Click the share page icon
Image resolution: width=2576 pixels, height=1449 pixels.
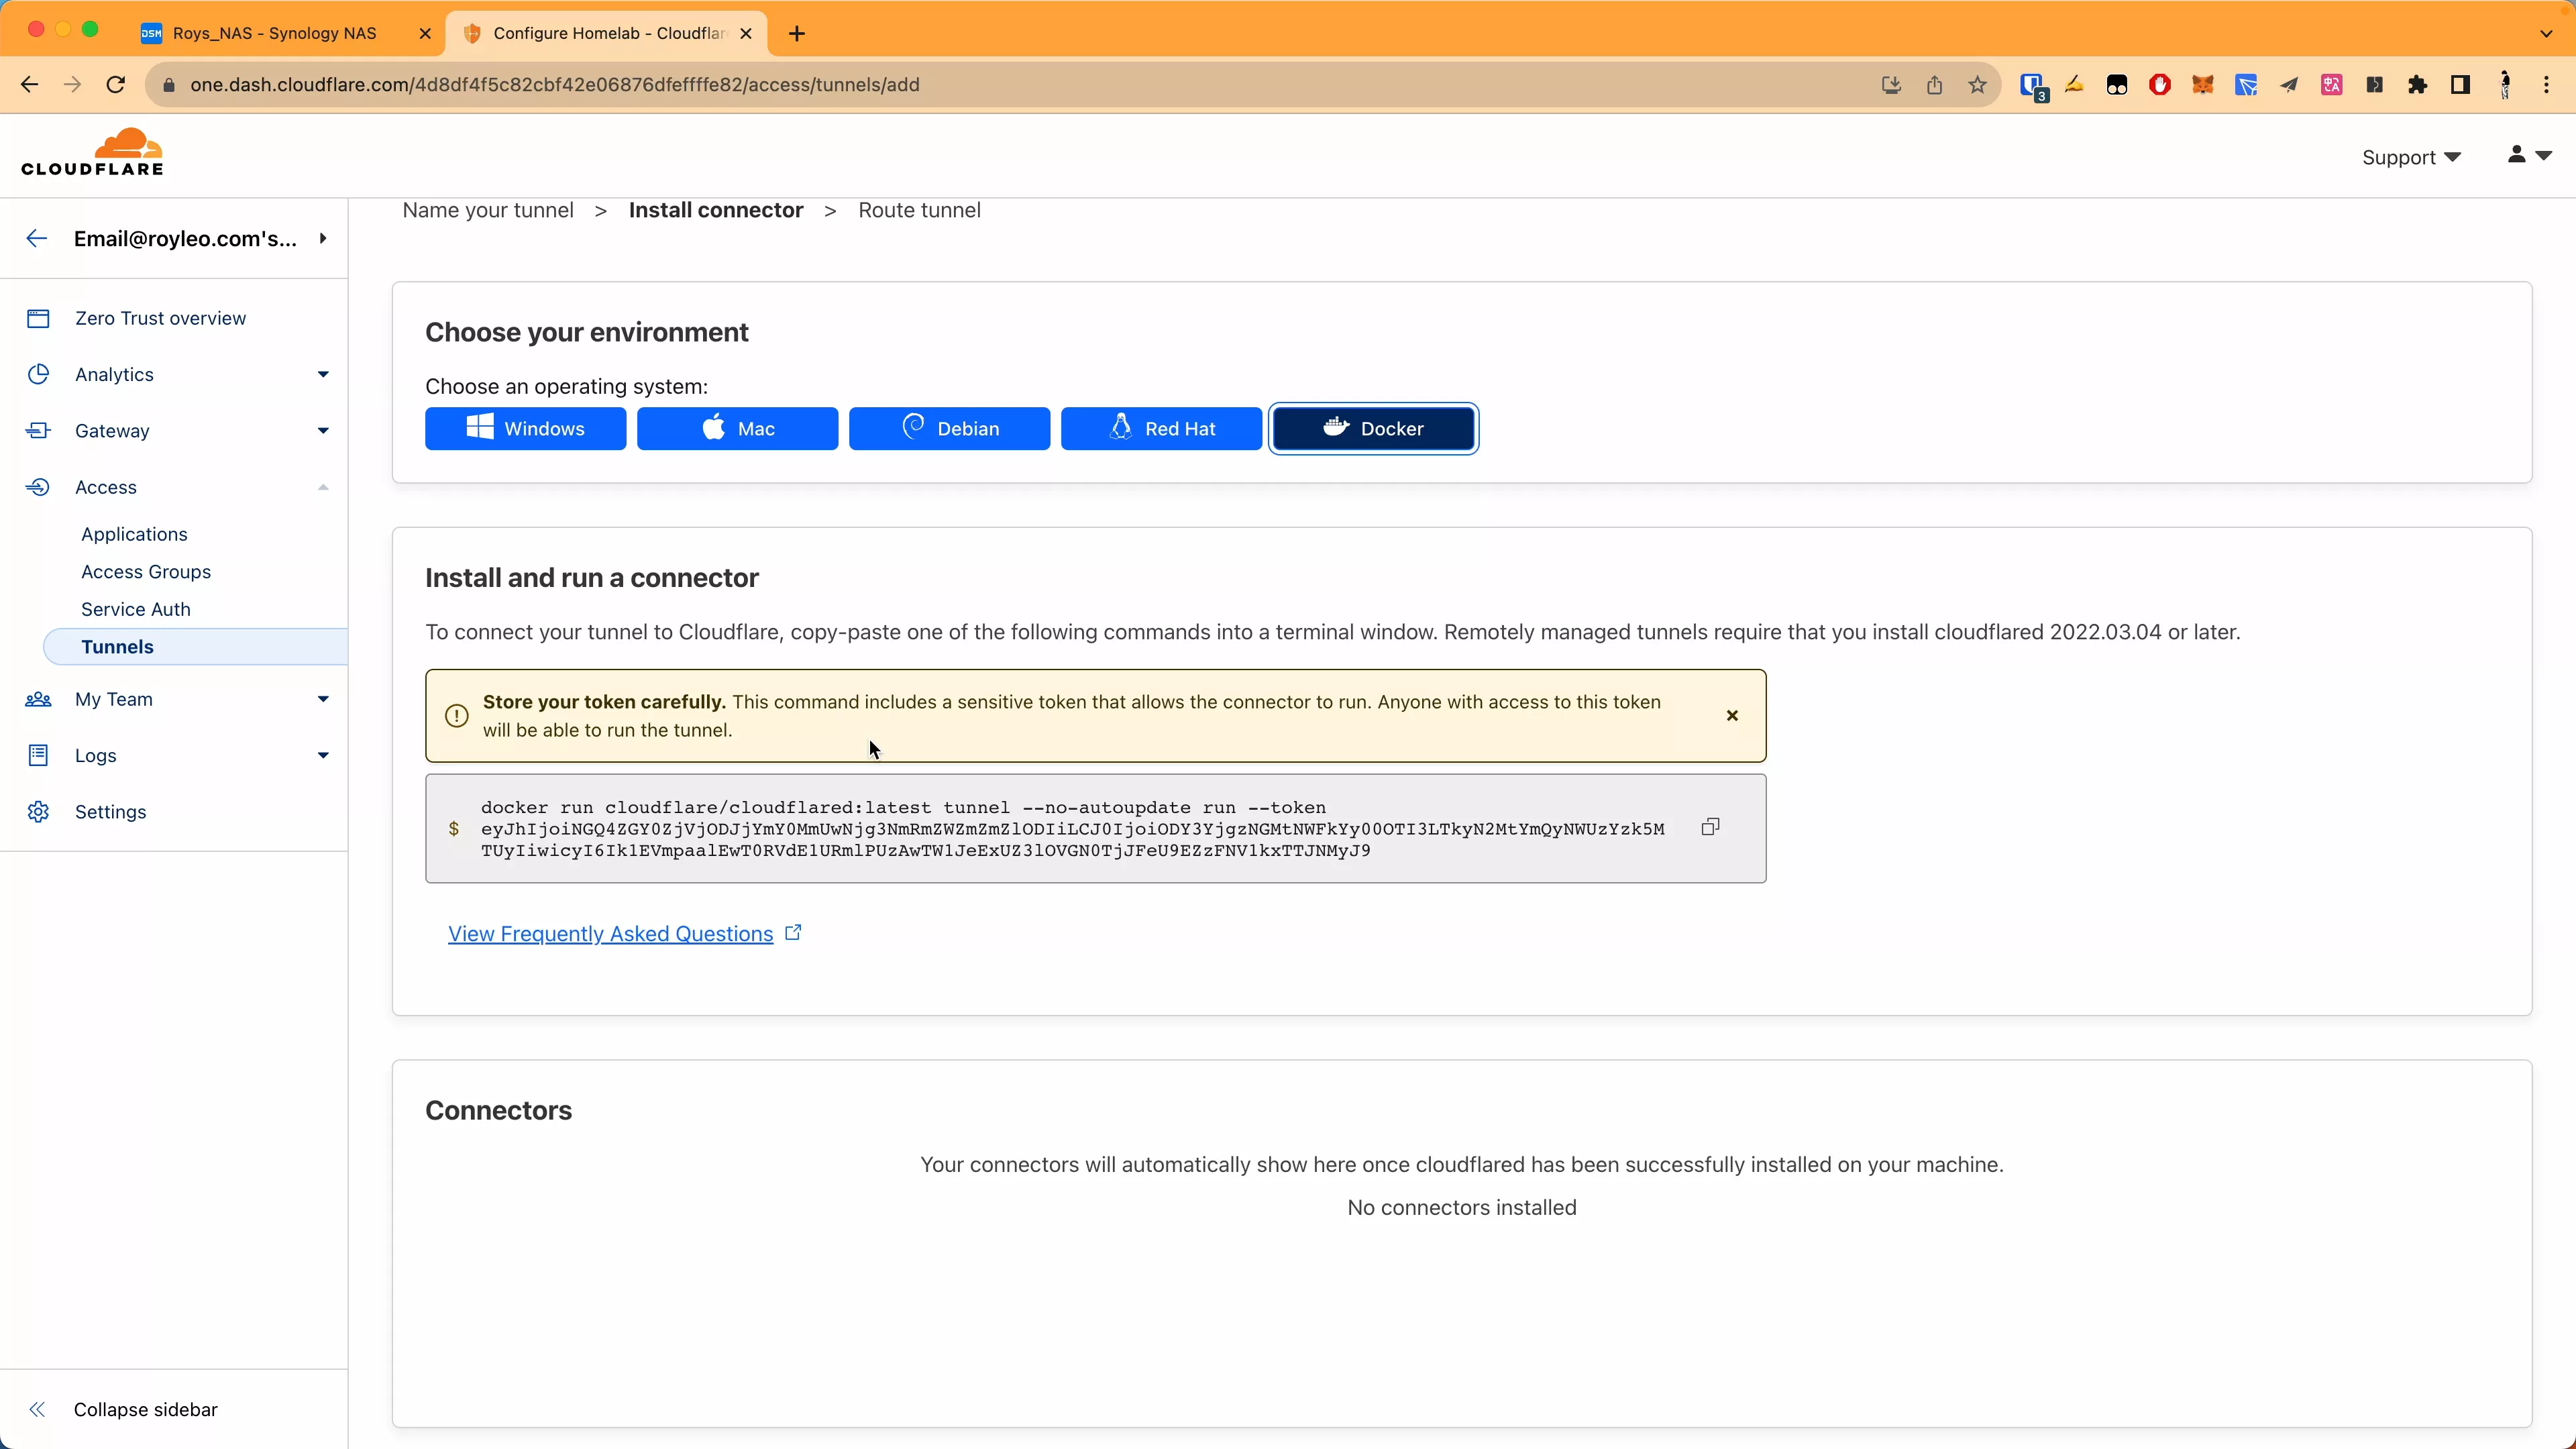click(x=1934, y=85)
